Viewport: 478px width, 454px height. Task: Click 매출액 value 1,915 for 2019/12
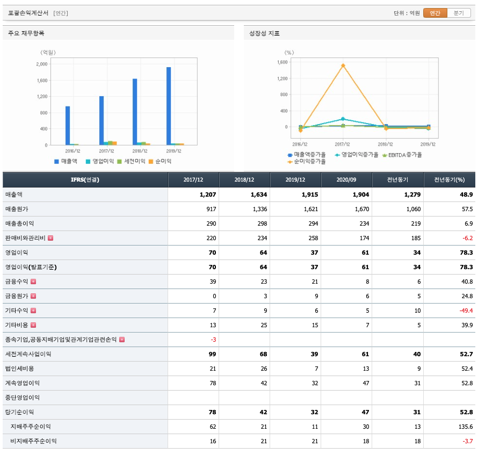(310, 194)
